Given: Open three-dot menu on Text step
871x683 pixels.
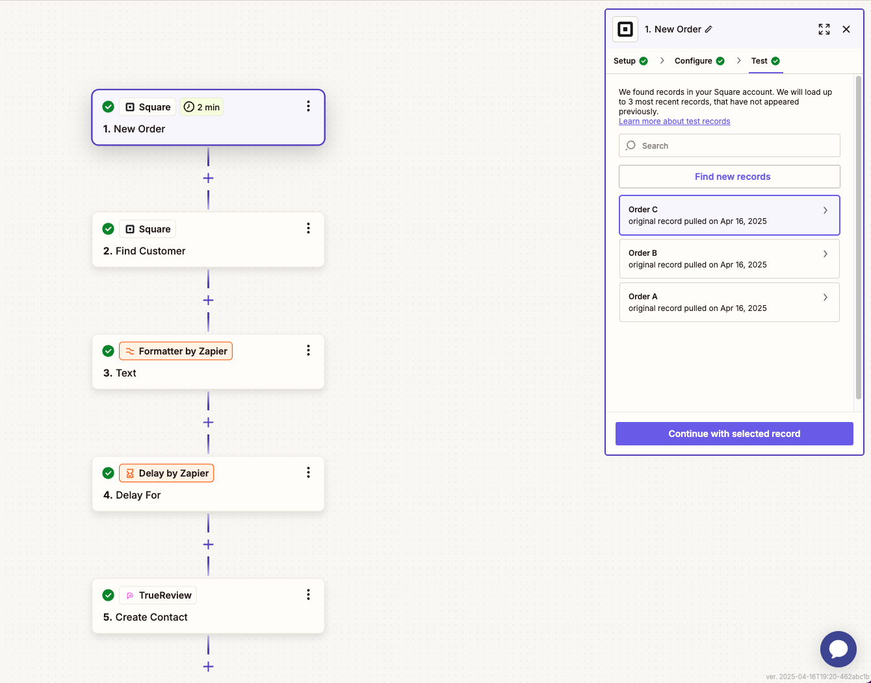Looking at the screenshot, I should tap(308, 351).
